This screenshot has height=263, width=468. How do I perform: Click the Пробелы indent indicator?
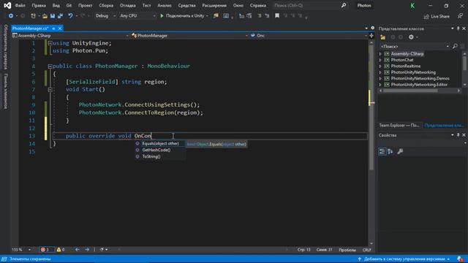point(347,250)
